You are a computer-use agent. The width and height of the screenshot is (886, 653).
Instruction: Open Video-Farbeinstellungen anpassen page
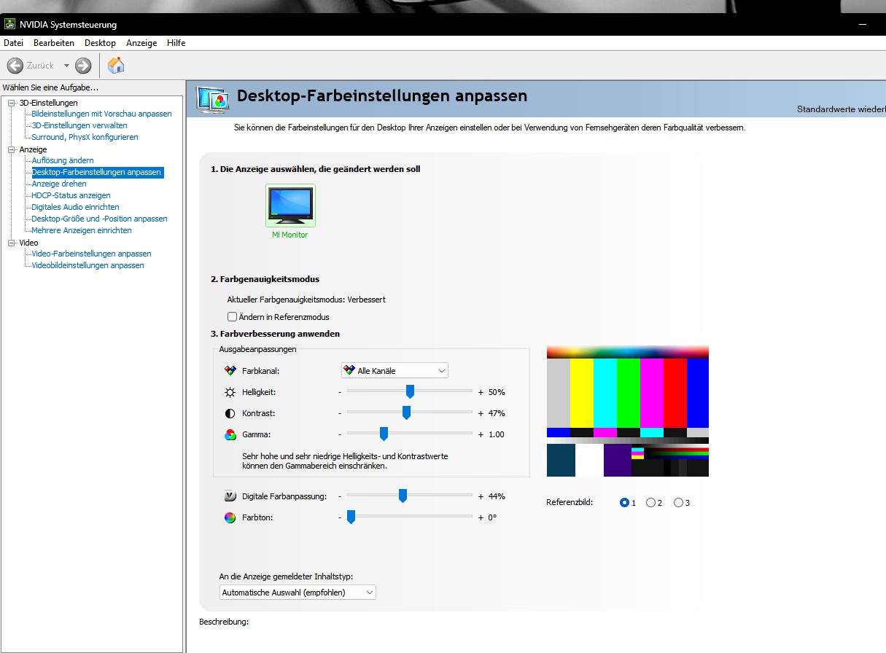pos(91,254)
